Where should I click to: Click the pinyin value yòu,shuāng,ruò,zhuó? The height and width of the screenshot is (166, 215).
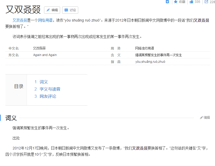(x=150, y=62)
